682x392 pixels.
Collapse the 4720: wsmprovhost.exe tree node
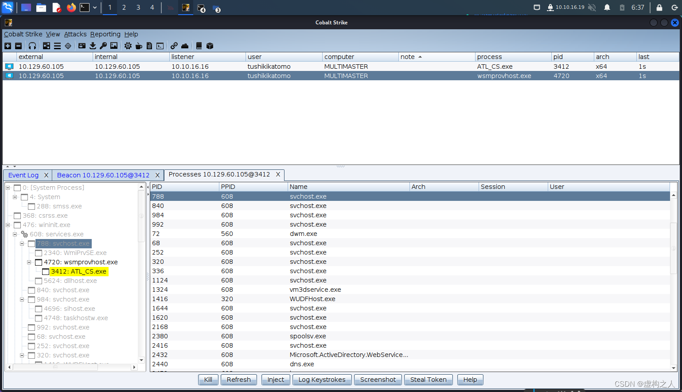click(x=29, y=262)
